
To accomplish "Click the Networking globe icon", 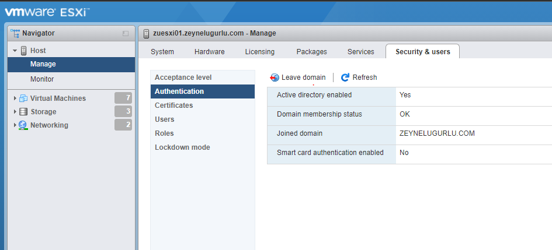I will 23,125.
